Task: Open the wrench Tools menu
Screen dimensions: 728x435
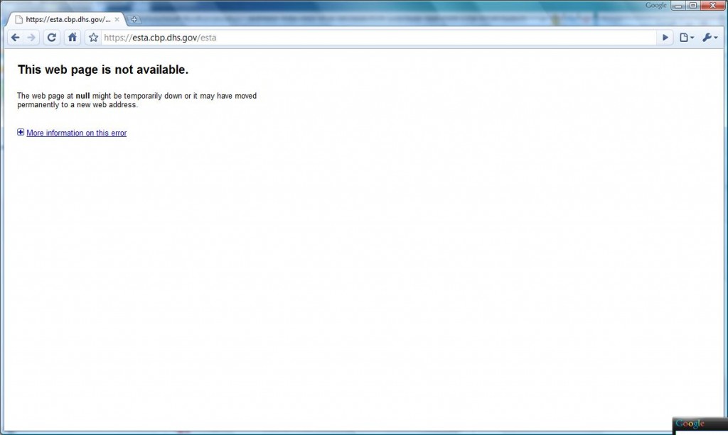Action: 706,37
